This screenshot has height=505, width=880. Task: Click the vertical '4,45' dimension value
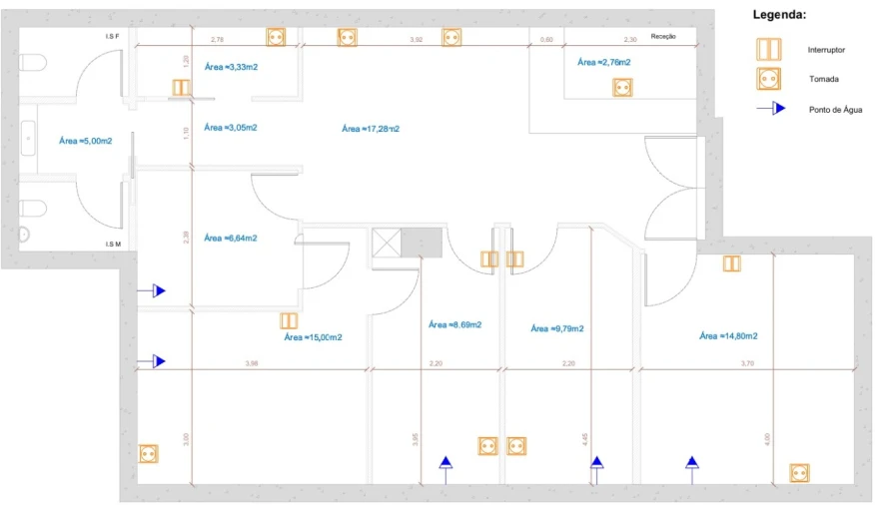pos(584,439)
